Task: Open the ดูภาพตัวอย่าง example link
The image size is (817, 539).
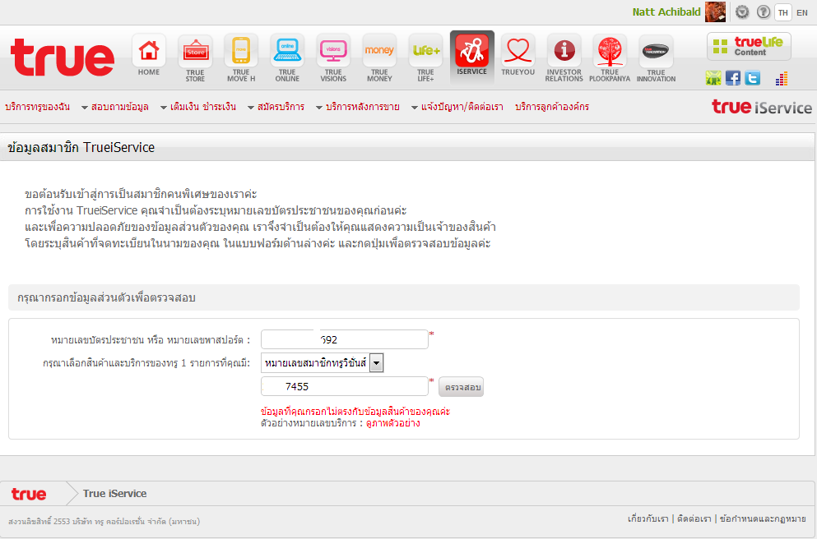Action: (x=393, y=423)
